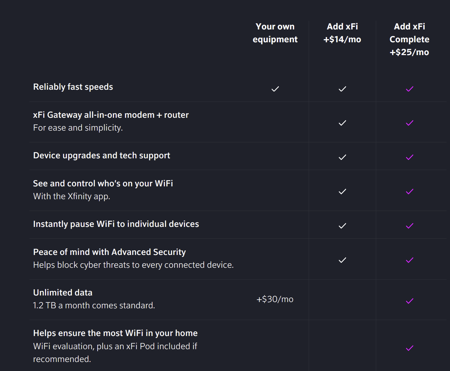Click Add xFi checkmark for Reliably fast speeds
450x371 pixels.
tap(342, 89)
